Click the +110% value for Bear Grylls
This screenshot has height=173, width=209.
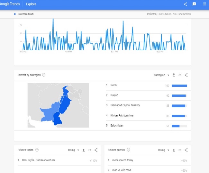pyautogui.click(x=93, y=161)
